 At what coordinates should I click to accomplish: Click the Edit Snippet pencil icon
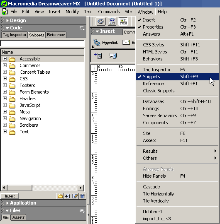pyautogui.click(x=75, y=196)
